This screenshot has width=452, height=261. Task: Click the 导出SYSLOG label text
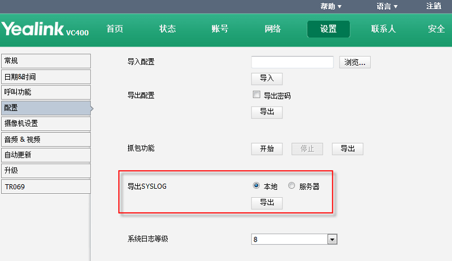coord(147,186)
